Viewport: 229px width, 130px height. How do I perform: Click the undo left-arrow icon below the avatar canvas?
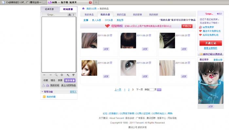point(44,75)
